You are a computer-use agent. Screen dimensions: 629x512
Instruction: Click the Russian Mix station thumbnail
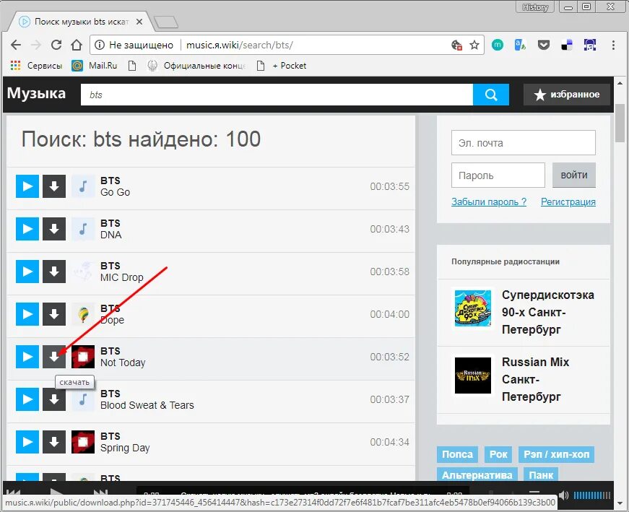[472, 376]
